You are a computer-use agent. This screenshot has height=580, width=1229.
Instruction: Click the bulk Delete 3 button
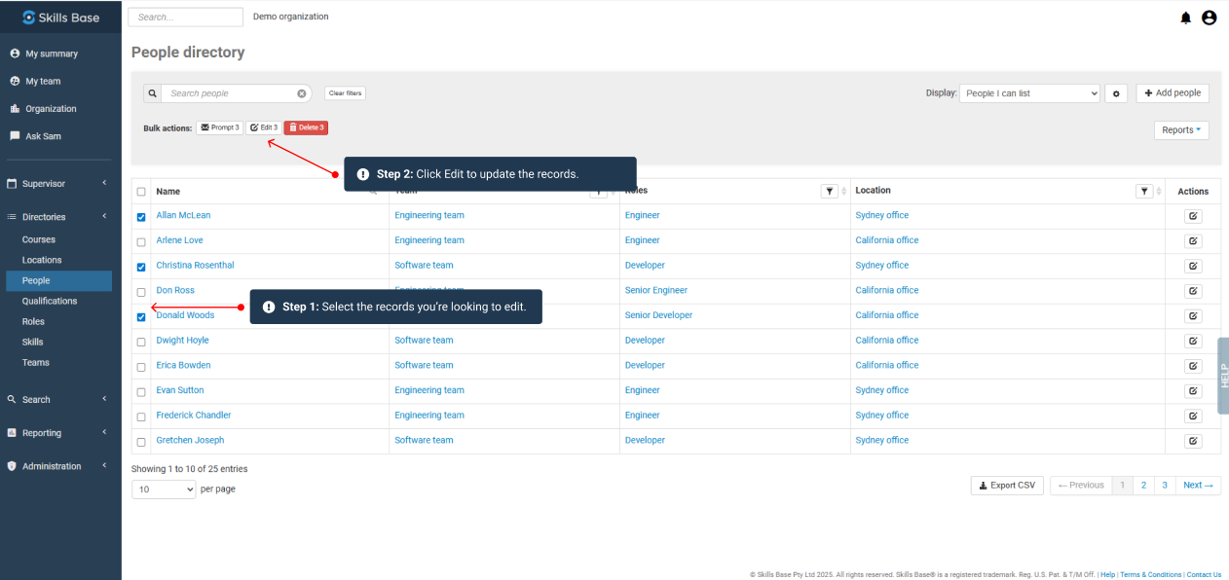pyautogui.click(x=306, y=127)
